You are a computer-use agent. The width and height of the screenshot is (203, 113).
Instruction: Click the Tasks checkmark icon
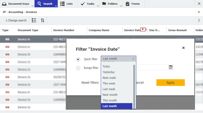[83, 4]
